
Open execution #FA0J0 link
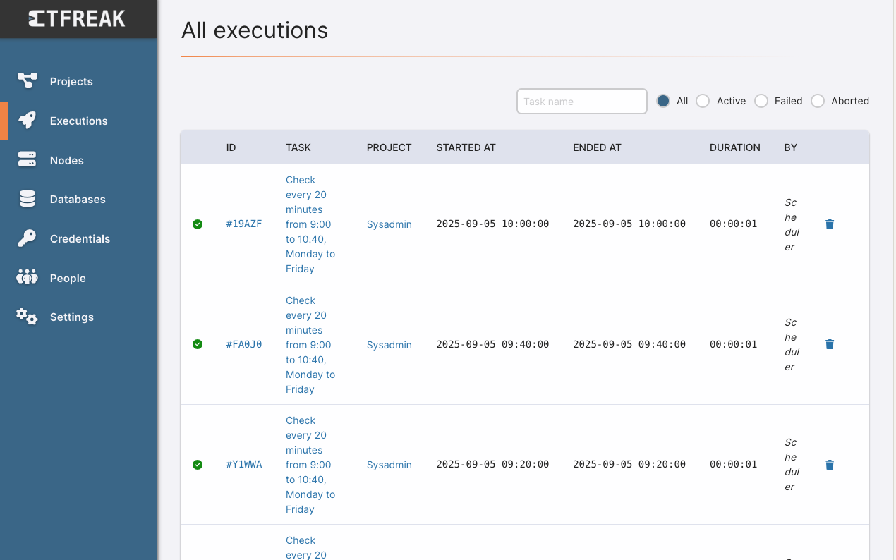(244, 344)
